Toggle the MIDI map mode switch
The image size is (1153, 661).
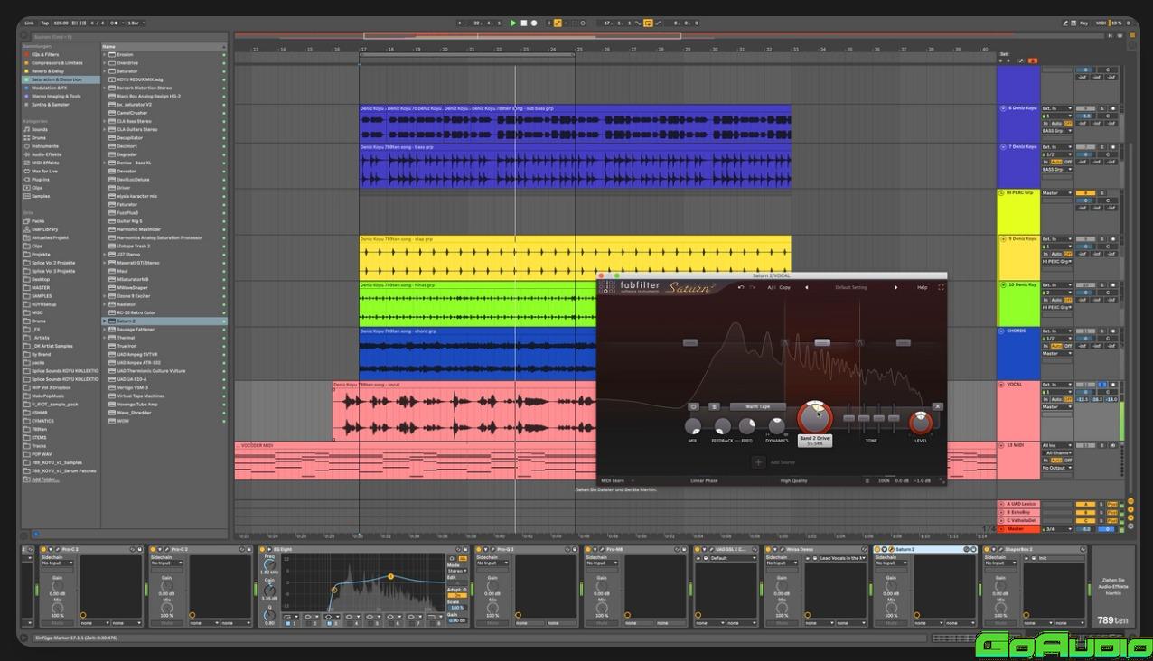[x=1101, y=23]
